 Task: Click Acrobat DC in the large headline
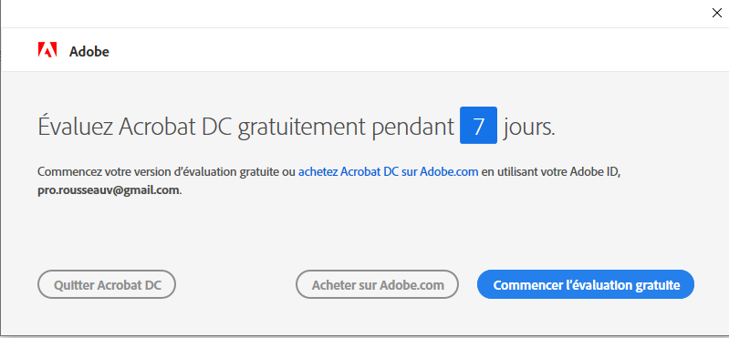(175, 127)
